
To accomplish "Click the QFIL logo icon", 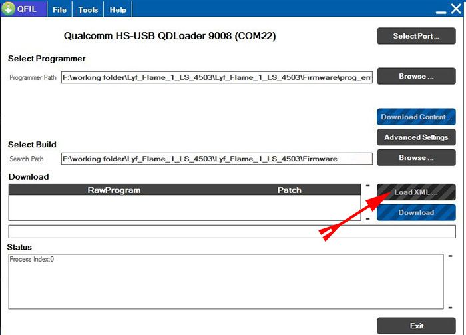I will 8,9.
